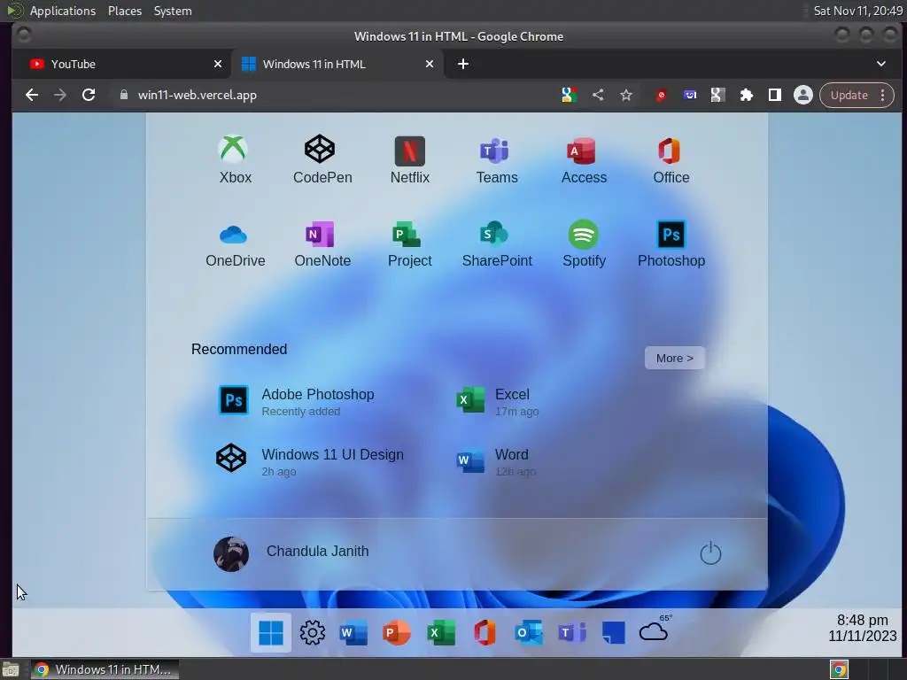Viewport: 907px width, 680px height.
Task: Click the top panel date and time
Action: (857, 11)
